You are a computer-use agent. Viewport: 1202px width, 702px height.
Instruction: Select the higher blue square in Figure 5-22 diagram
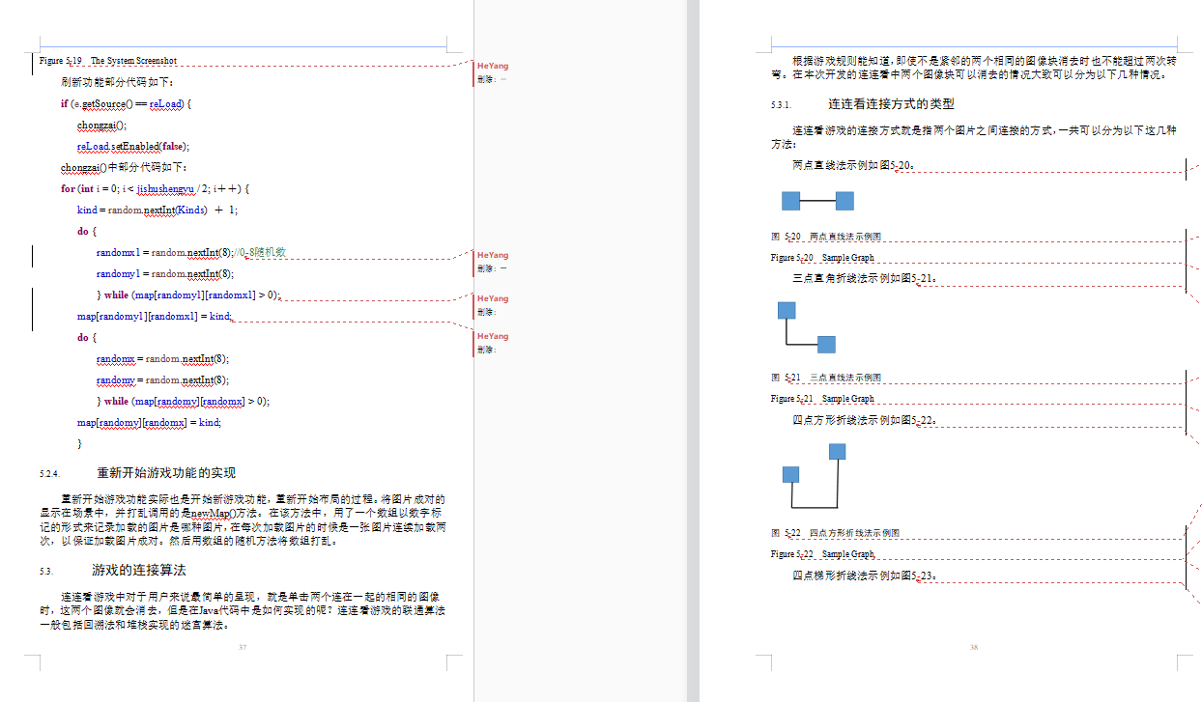tap(837, 451)
